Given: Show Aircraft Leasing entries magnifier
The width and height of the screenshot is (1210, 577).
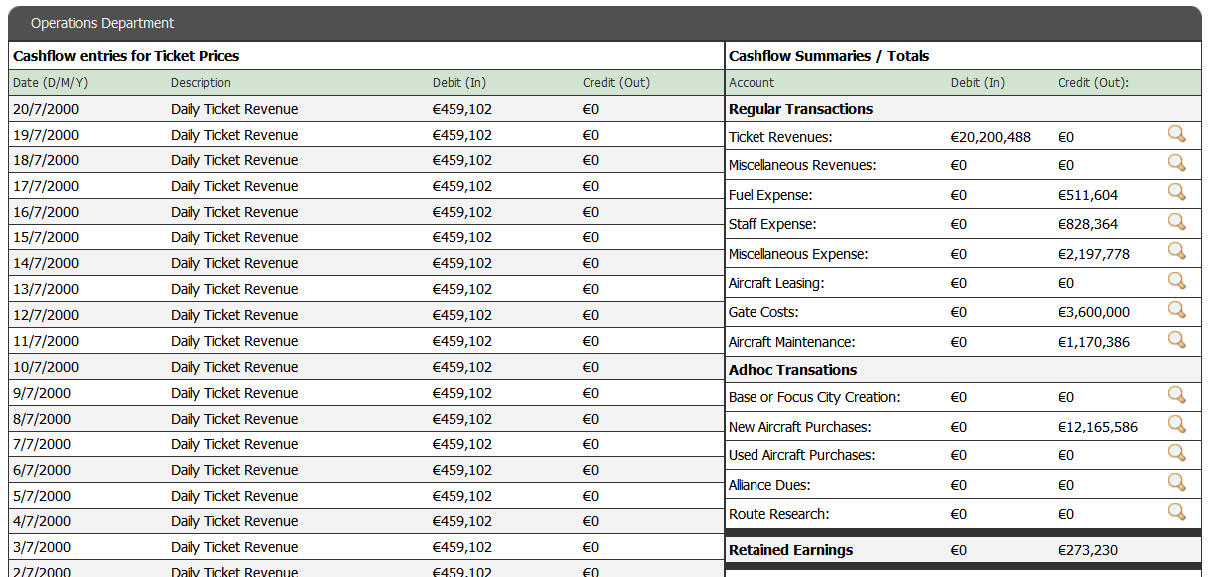Looking at the screenshot, I should pyautogui.click(x=1176, y=280).
